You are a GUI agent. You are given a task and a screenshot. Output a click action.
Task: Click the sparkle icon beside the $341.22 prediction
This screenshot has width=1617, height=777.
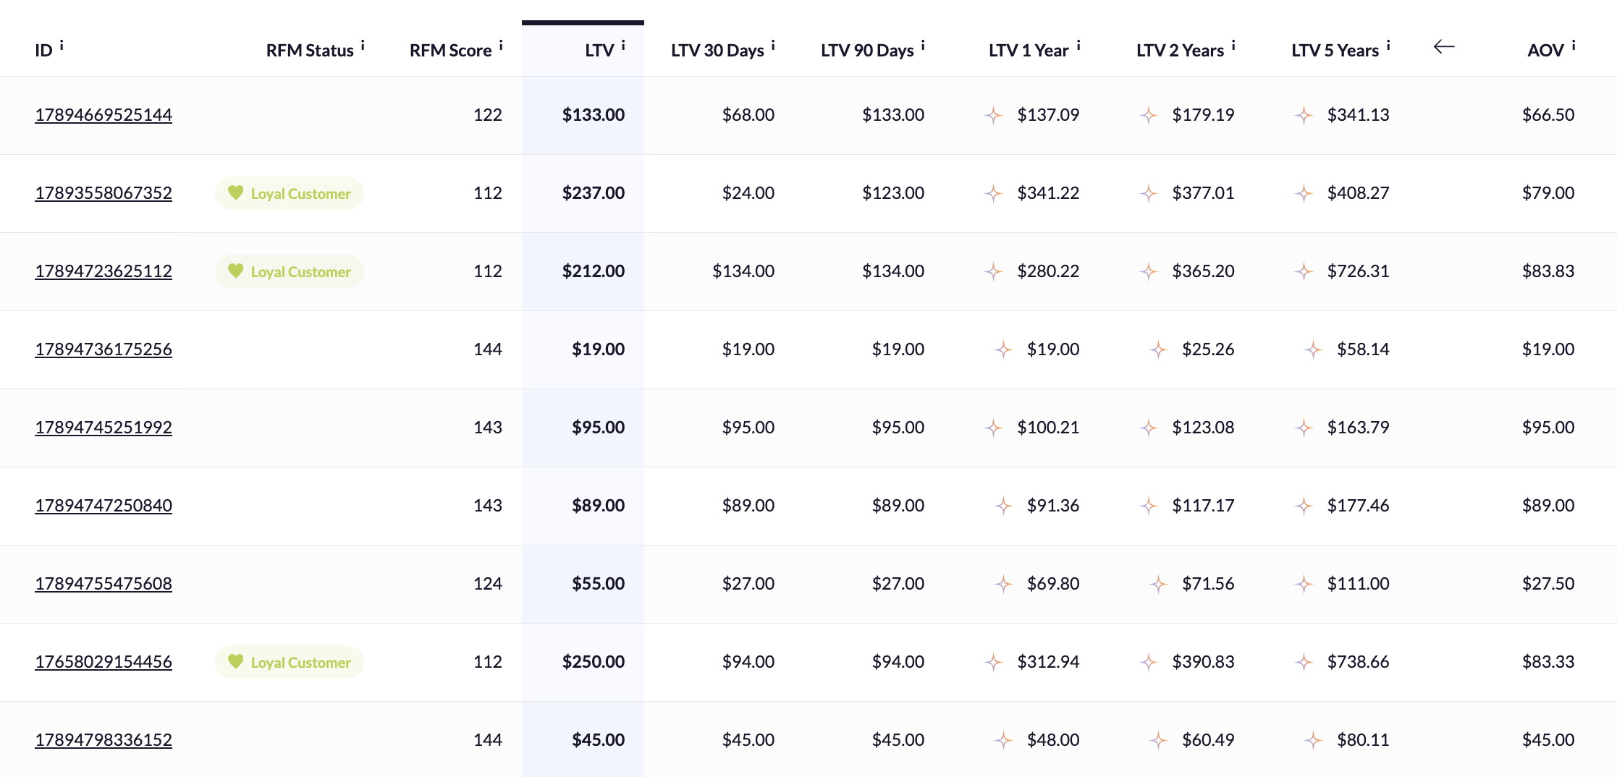(x=994, y=193)
